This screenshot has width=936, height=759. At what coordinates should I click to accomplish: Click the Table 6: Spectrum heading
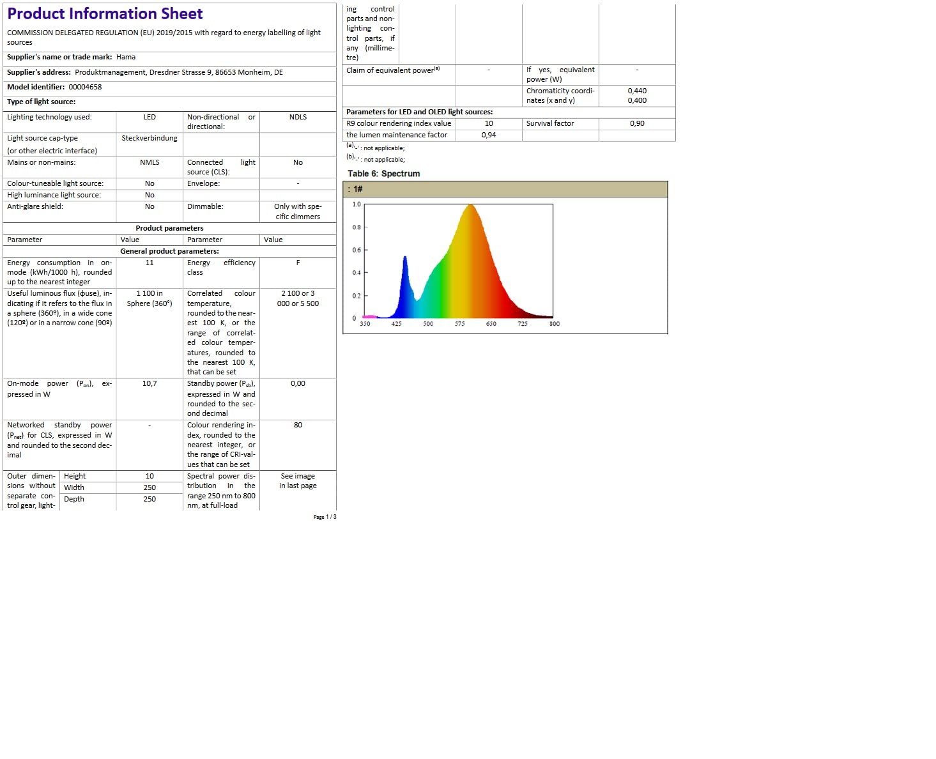[383, 174]
